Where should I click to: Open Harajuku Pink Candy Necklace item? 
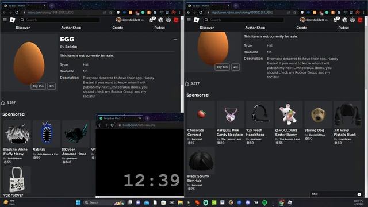[x=231, y=122]
